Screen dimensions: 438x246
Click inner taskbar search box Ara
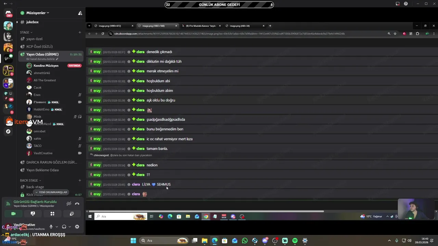point(120,216)
